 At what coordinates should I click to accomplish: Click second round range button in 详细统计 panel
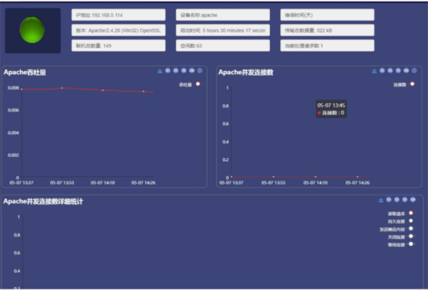[397, 200]
